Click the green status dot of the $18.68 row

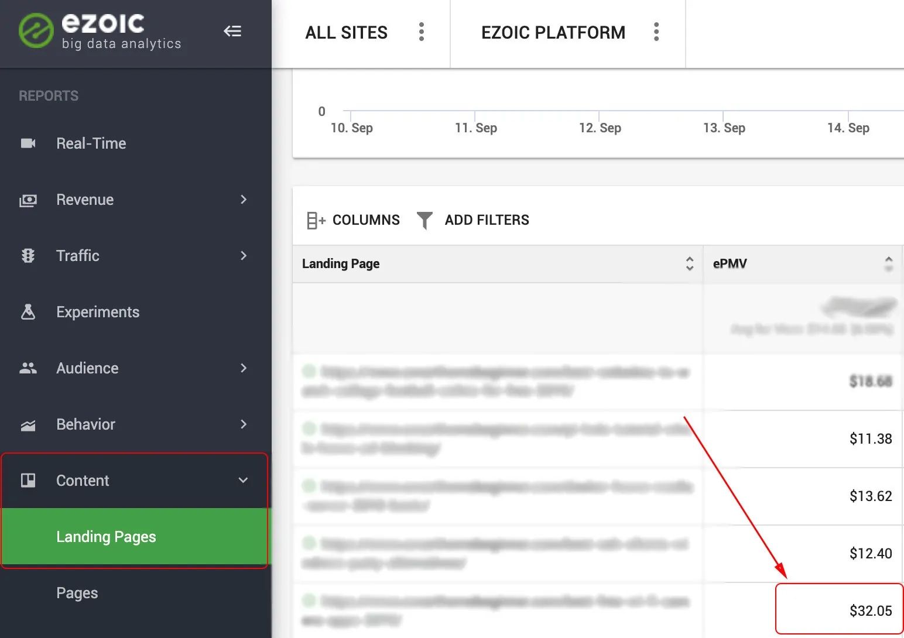pos(309,371)
